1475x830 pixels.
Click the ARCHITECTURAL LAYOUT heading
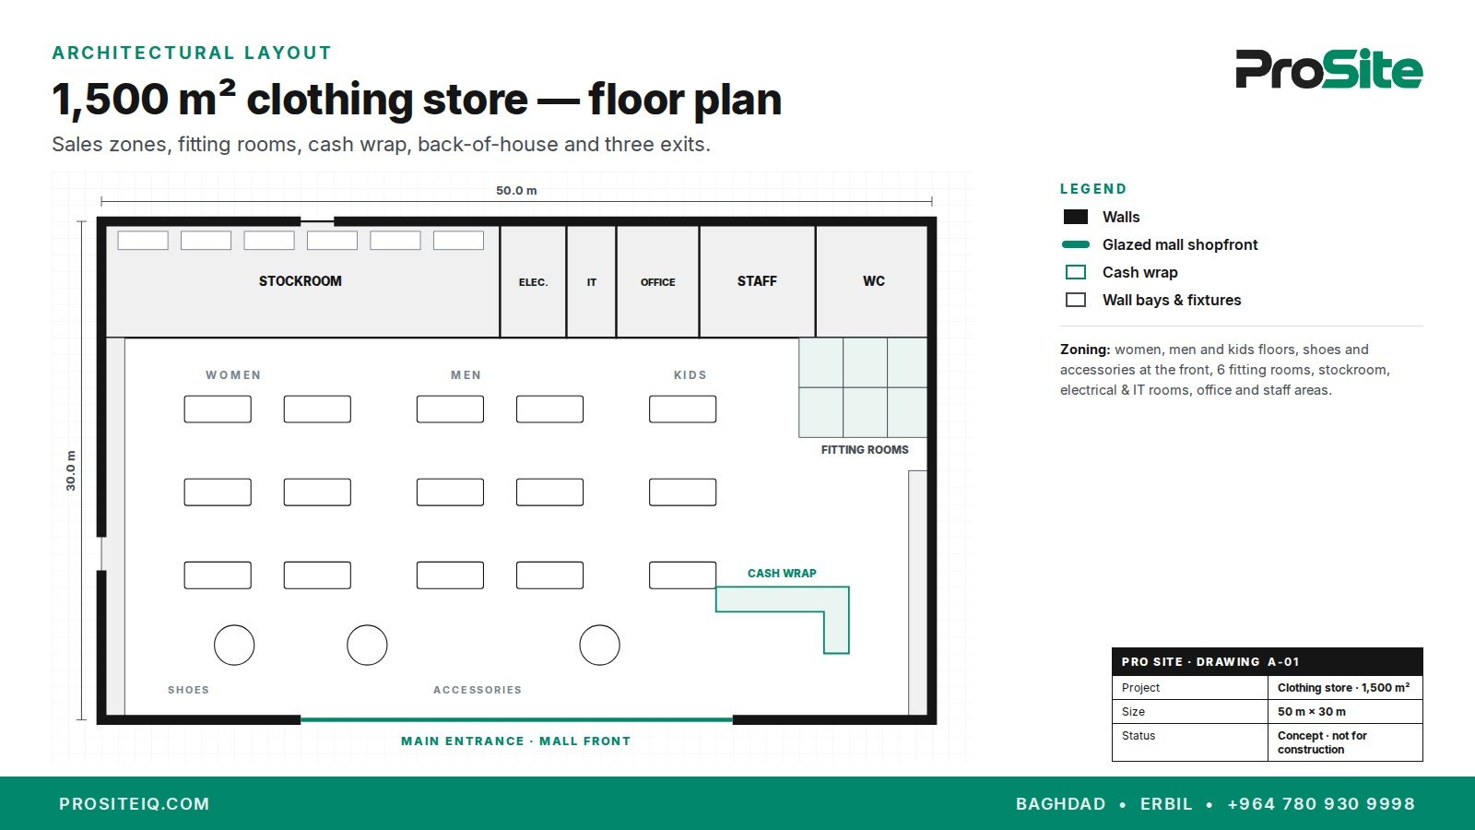point(192,53)
